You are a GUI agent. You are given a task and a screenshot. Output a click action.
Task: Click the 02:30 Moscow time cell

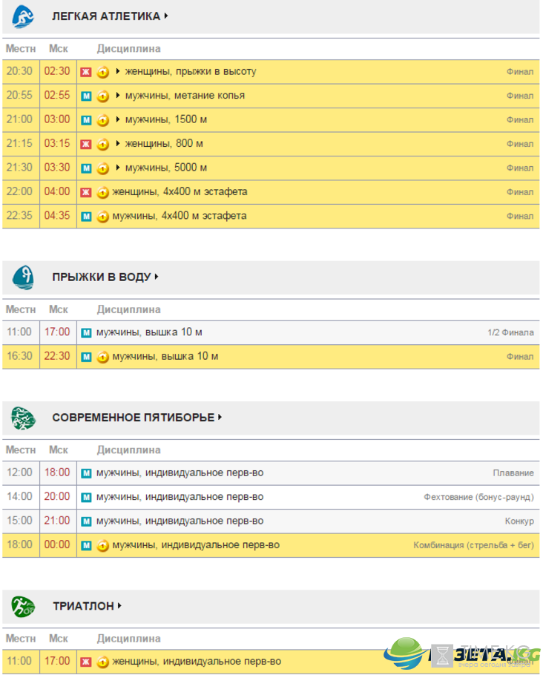click(57, 71)
